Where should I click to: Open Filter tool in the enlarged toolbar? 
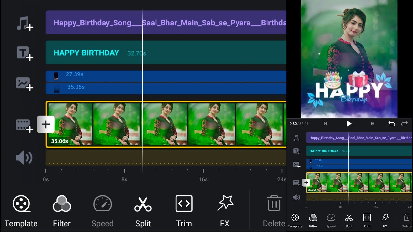click(x=62, y=211)
